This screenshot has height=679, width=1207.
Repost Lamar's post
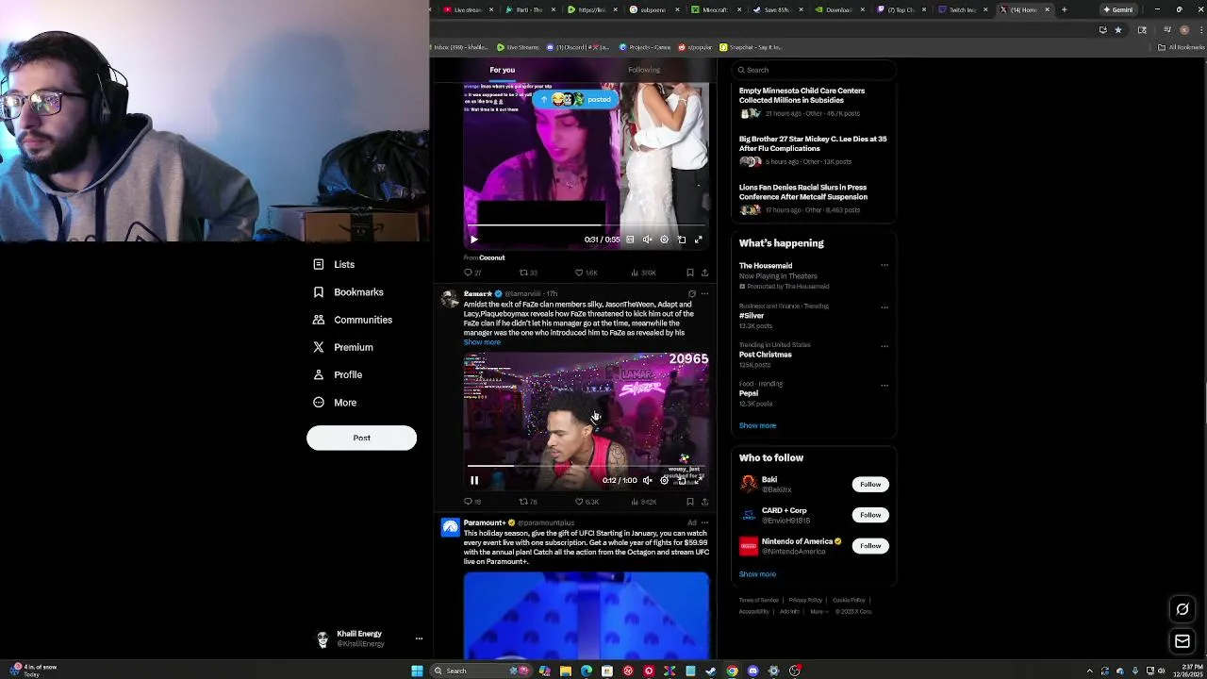(x=528, y=502)
